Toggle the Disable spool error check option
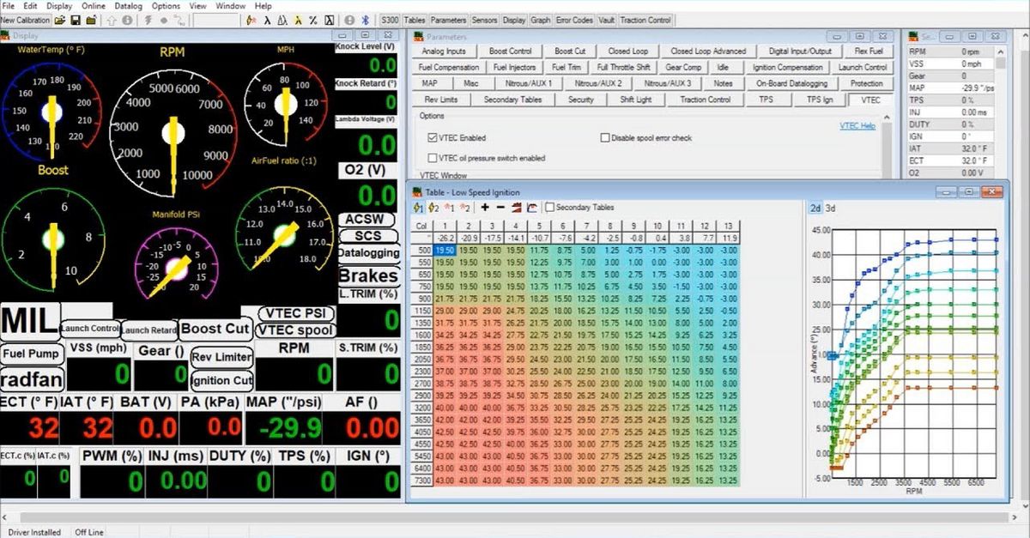The image size is (1030, 538). 605,137
